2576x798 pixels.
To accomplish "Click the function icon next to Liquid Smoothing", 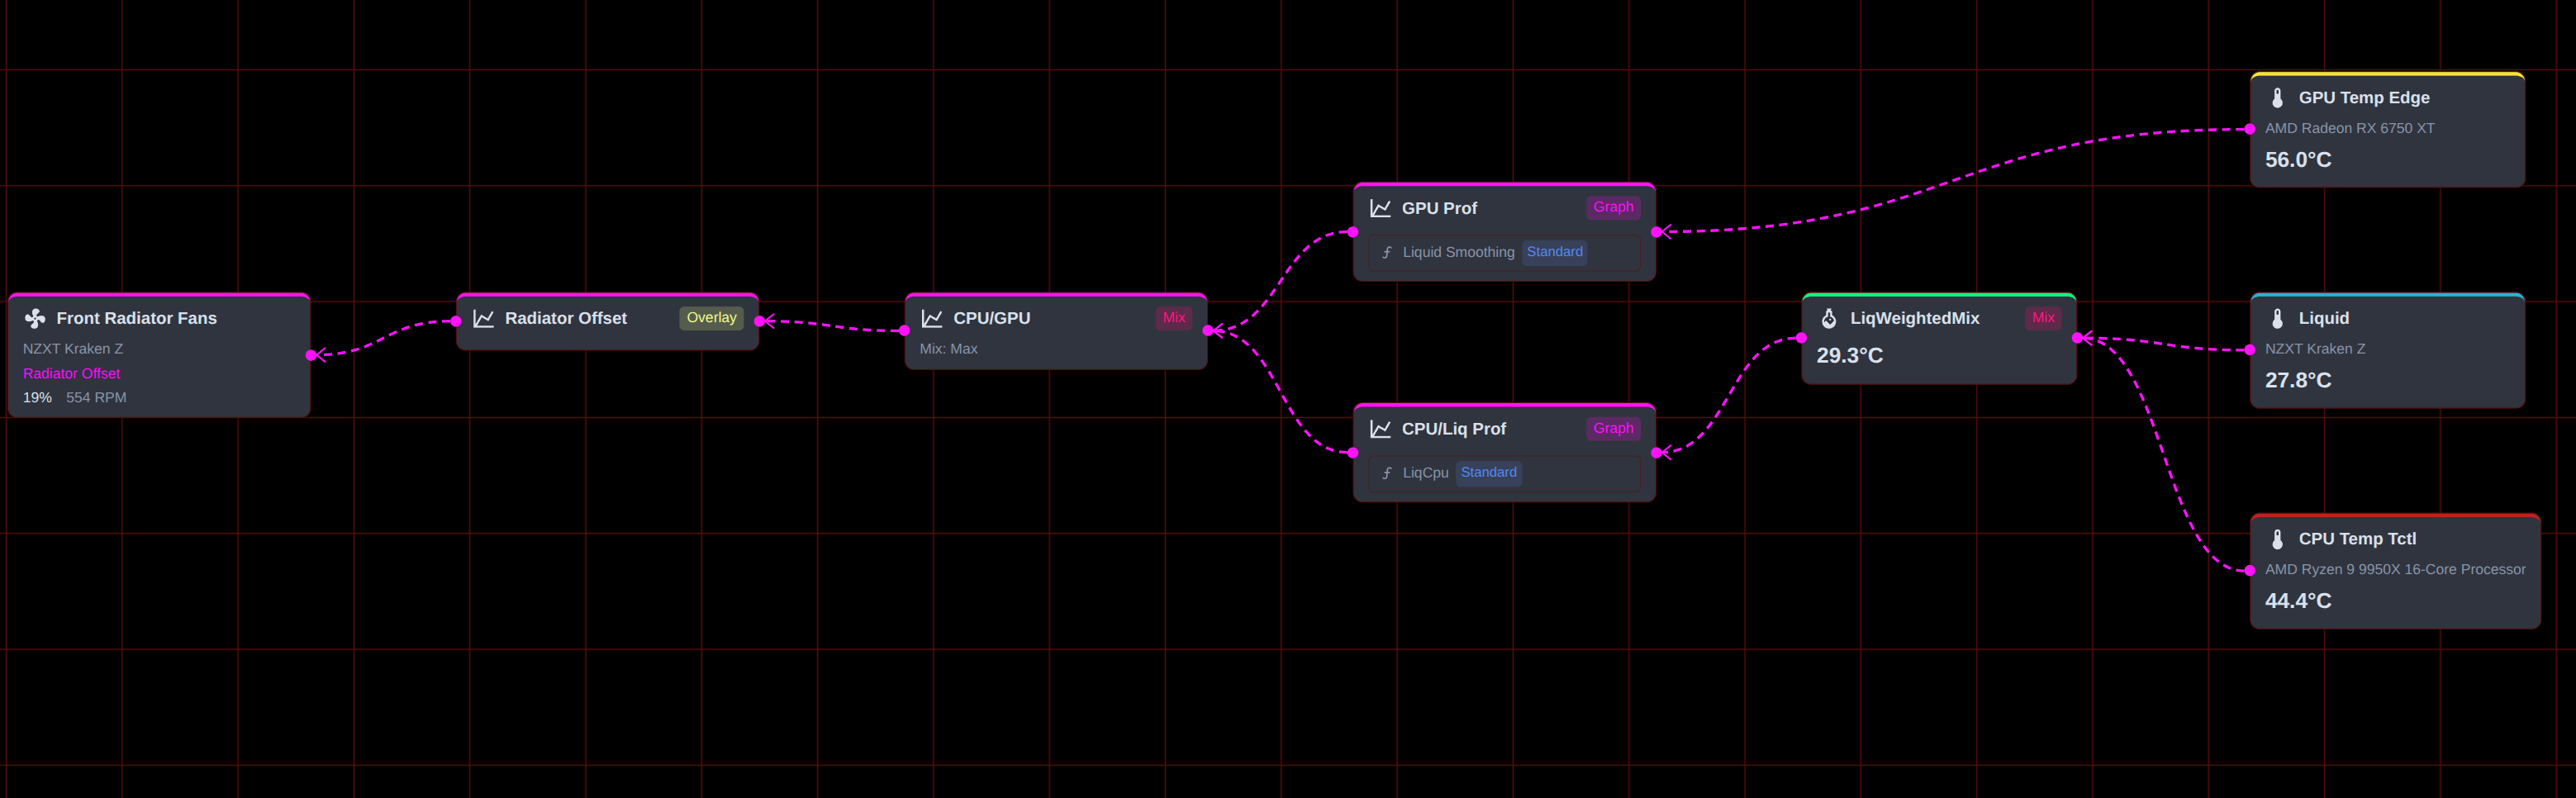I will click(1386, 252).
